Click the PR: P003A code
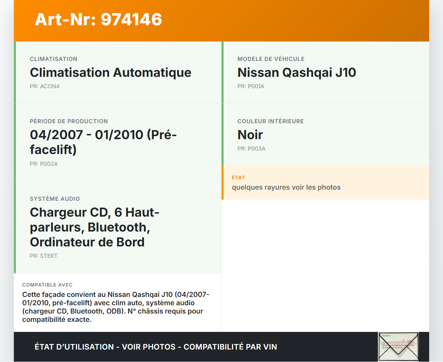This screenshot has width=443, height=362. [251, 148]
